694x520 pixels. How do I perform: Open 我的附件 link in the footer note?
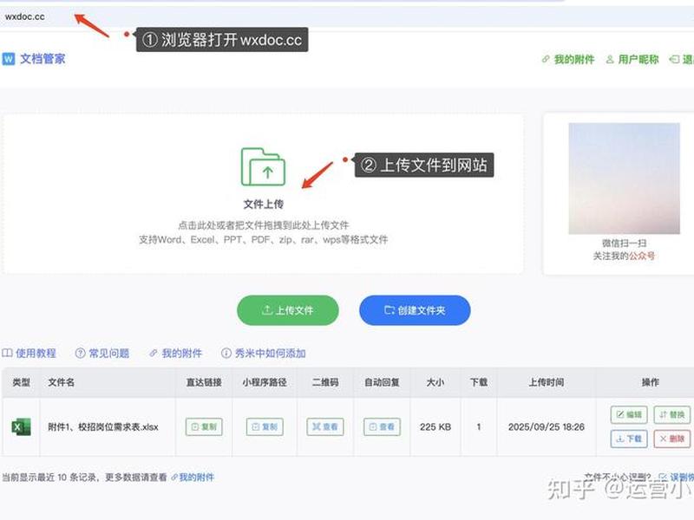[193, 478]
